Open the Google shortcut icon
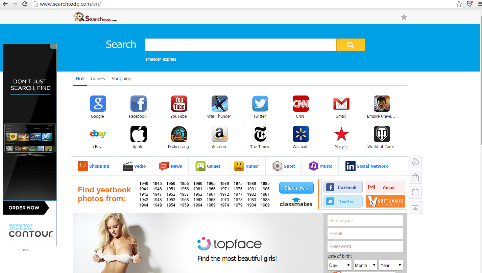Screen dimensions: 482x273 98,104
